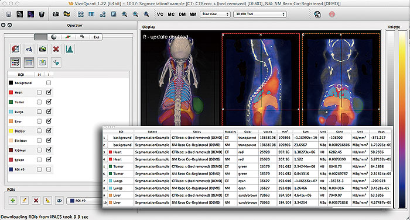Image resolution: width=410 pixels, height=220 pixels.
Task: Select the four-square grid layout icon
Action: pos(81,14)
